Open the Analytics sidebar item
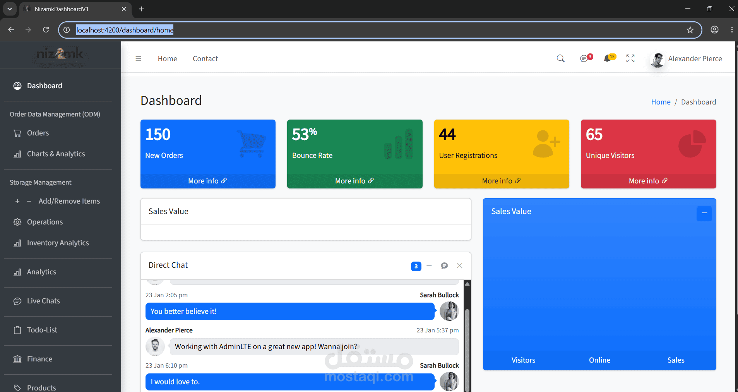 pos(58,272)
